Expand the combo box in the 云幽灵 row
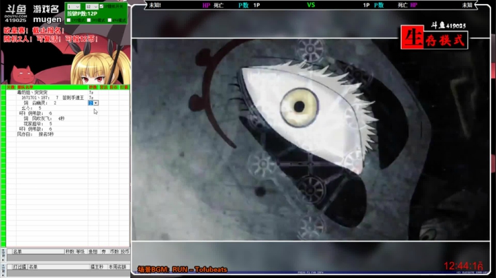This screenshot has height=278, width=496. (96, 103)
